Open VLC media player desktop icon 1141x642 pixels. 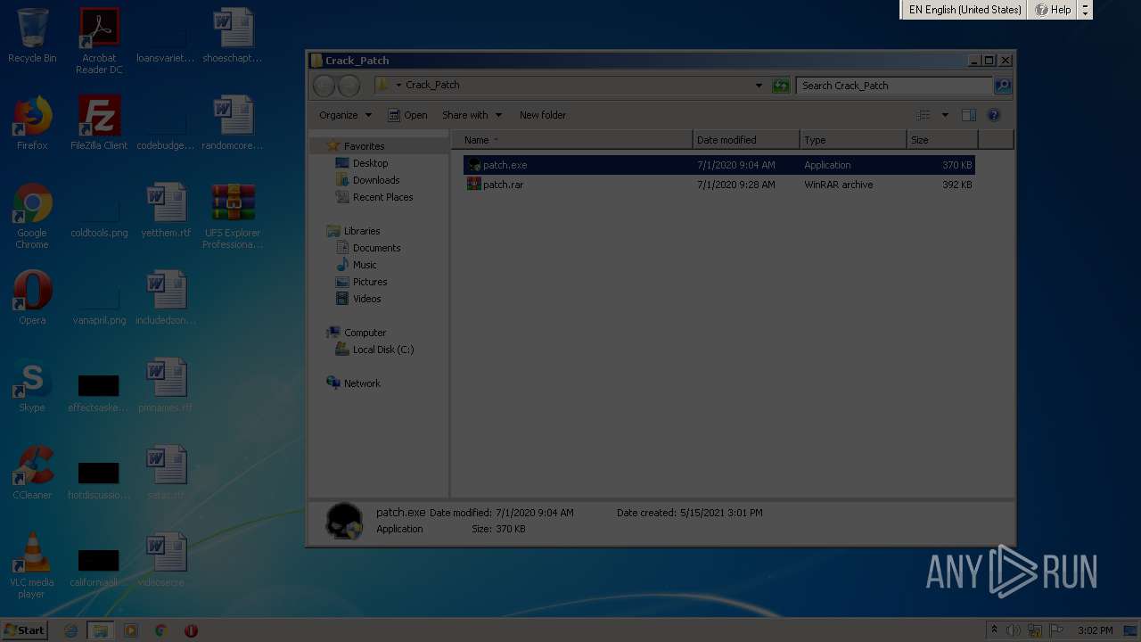click(32, 565)
